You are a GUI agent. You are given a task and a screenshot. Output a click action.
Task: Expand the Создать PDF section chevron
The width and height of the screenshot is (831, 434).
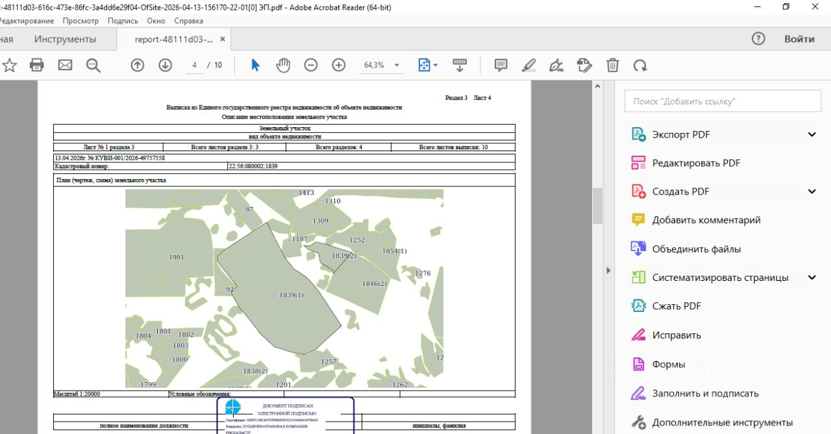point(812,191)
